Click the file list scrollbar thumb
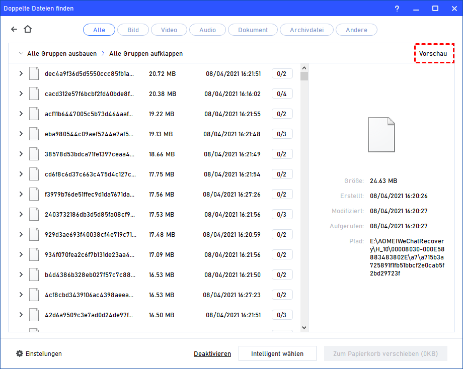 [304, 76]
